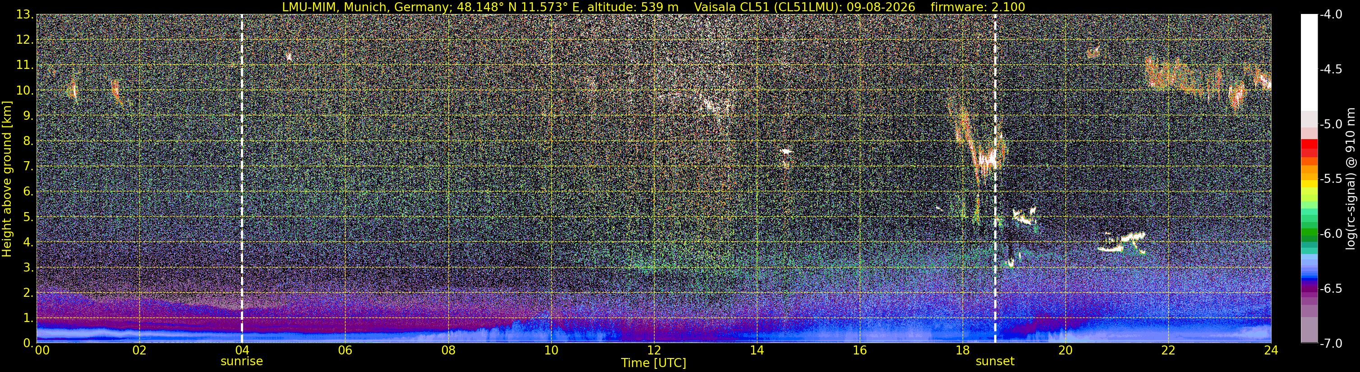The image size is (1360, 372).
Task: Click the "sunset" label below the time axis
Action: click(995, 362)
